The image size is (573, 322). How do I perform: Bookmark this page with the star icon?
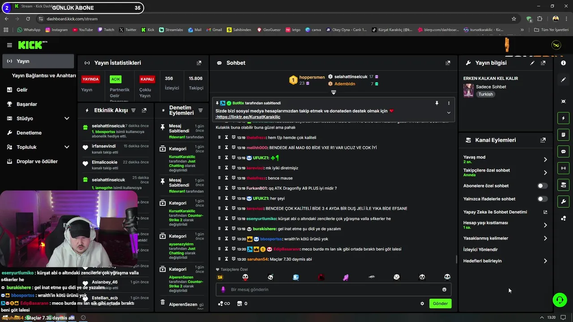pyautogui.click(x=514, y=19)
